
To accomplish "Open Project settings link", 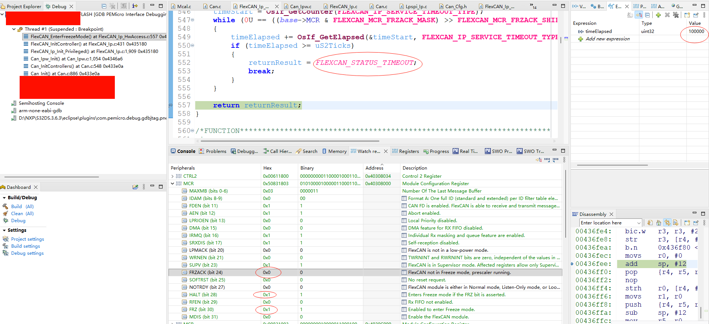I will [27, 239].
